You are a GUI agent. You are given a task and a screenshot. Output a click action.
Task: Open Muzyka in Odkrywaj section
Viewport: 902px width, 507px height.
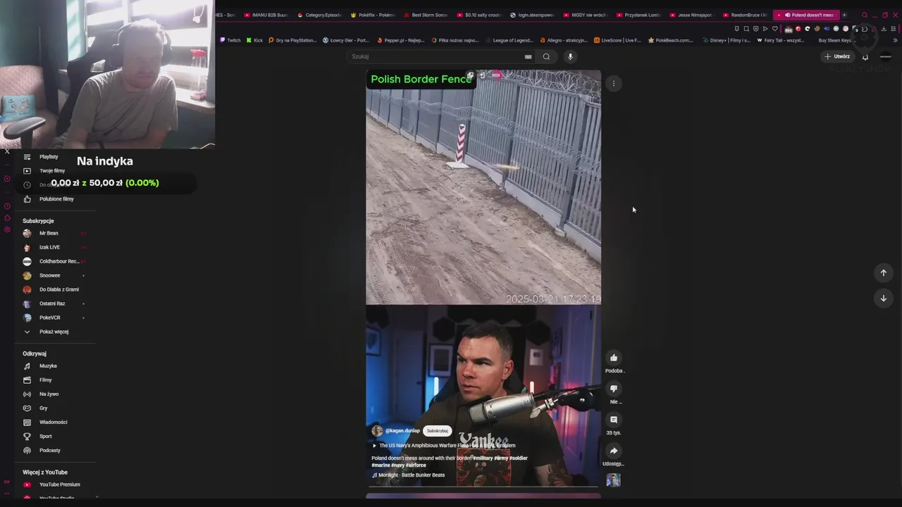(48, 366)
